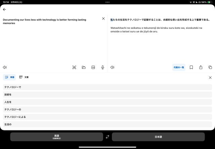Tap the back arrow icon

[4, 9]
